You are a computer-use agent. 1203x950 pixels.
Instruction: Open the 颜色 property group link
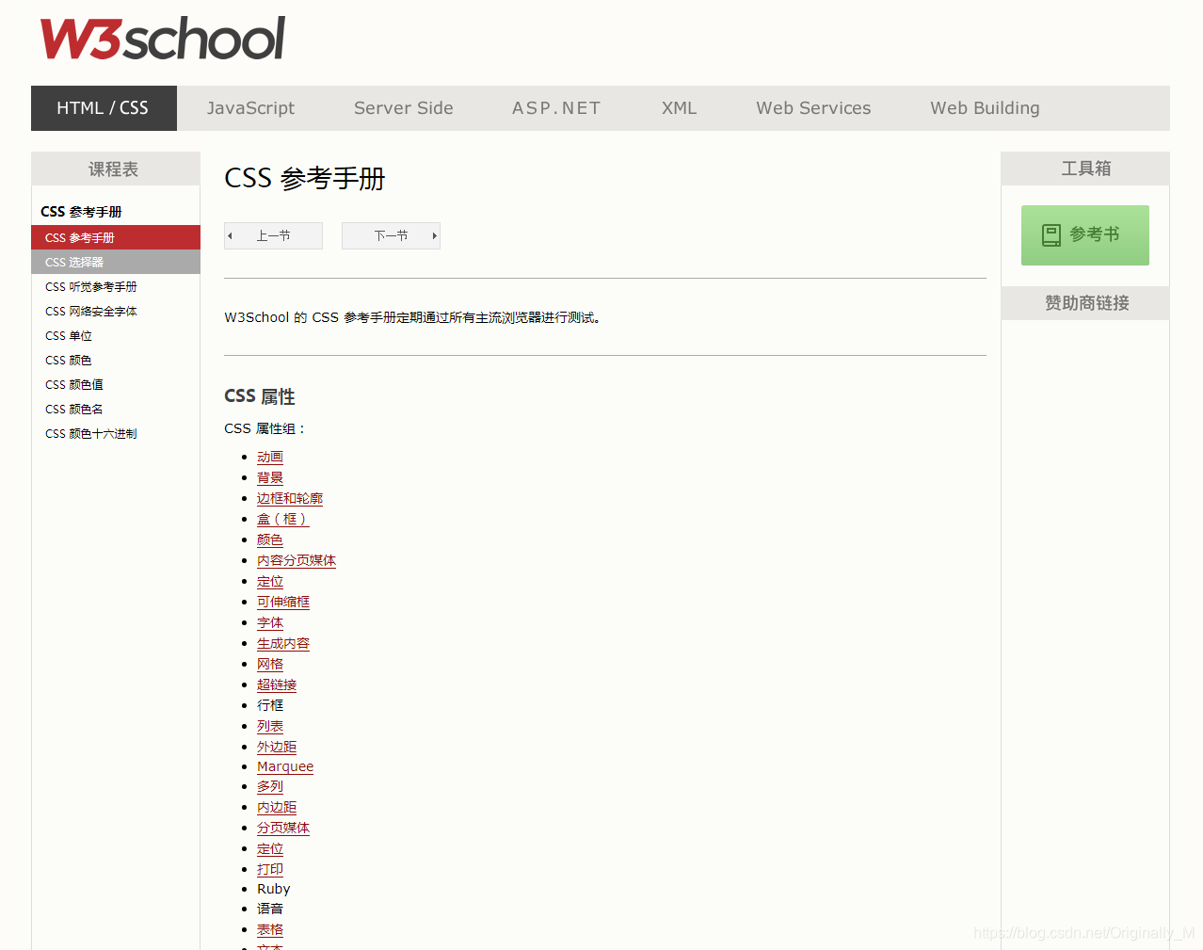point(270,539)
